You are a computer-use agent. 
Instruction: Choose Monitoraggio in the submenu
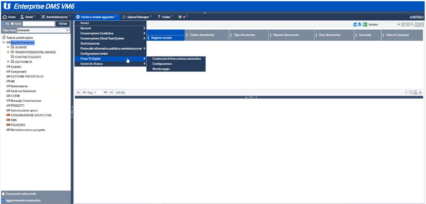[x=177, y=69]
